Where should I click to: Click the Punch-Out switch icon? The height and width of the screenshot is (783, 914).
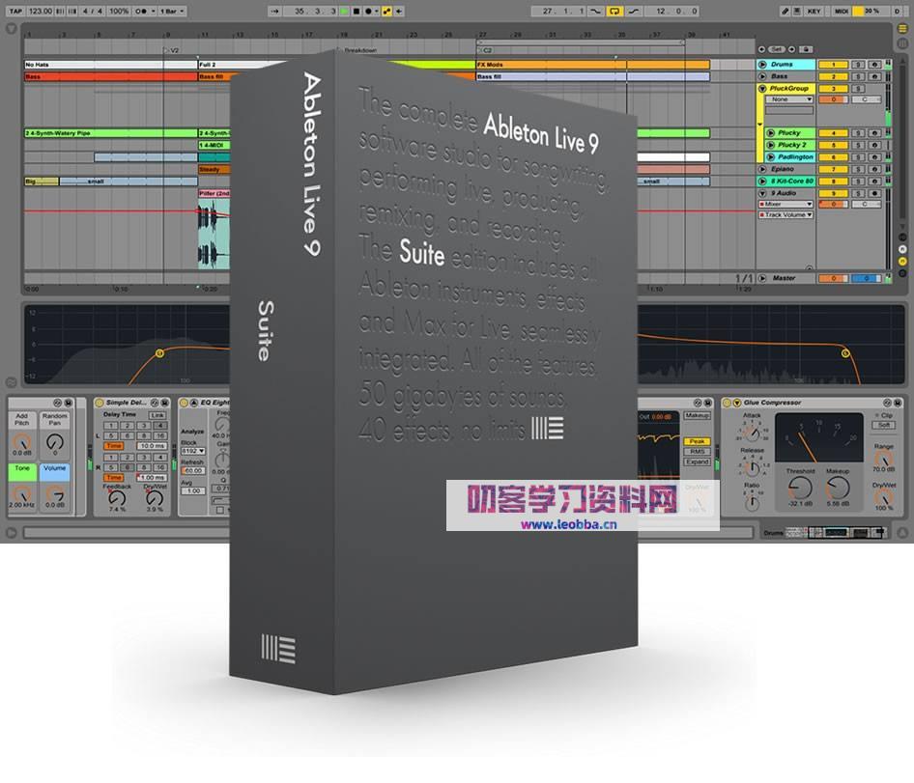[634, 11]
